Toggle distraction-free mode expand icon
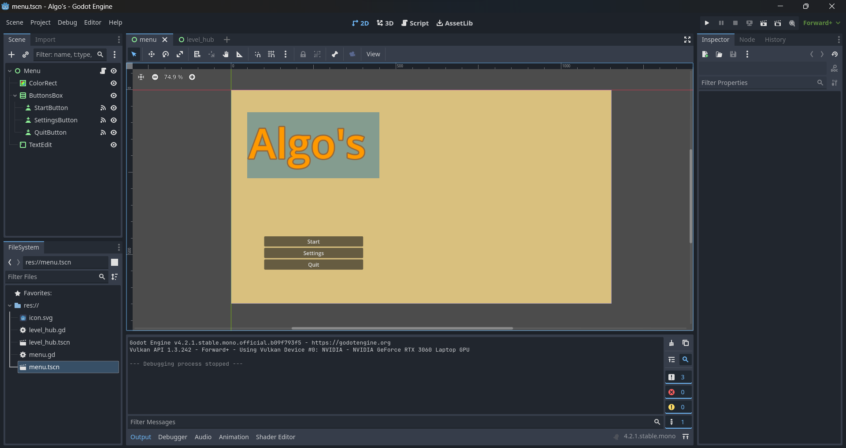Viewport: 846px width, 448px height. (687, 40)
